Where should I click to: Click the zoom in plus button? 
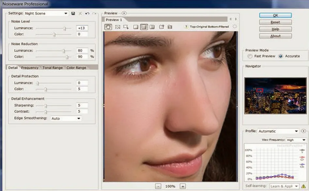[x=183, y=186]
